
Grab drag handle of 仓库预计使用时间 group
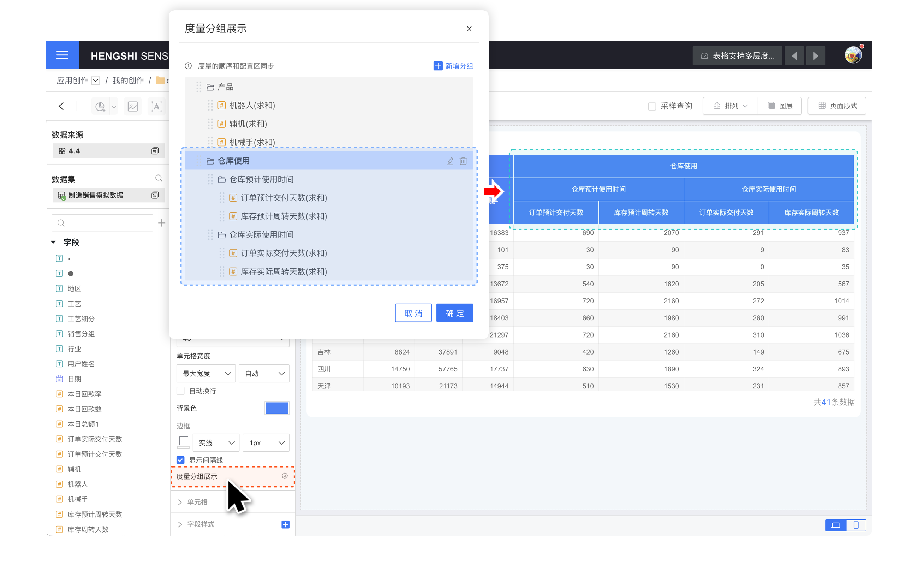click(x=210, y=179)
